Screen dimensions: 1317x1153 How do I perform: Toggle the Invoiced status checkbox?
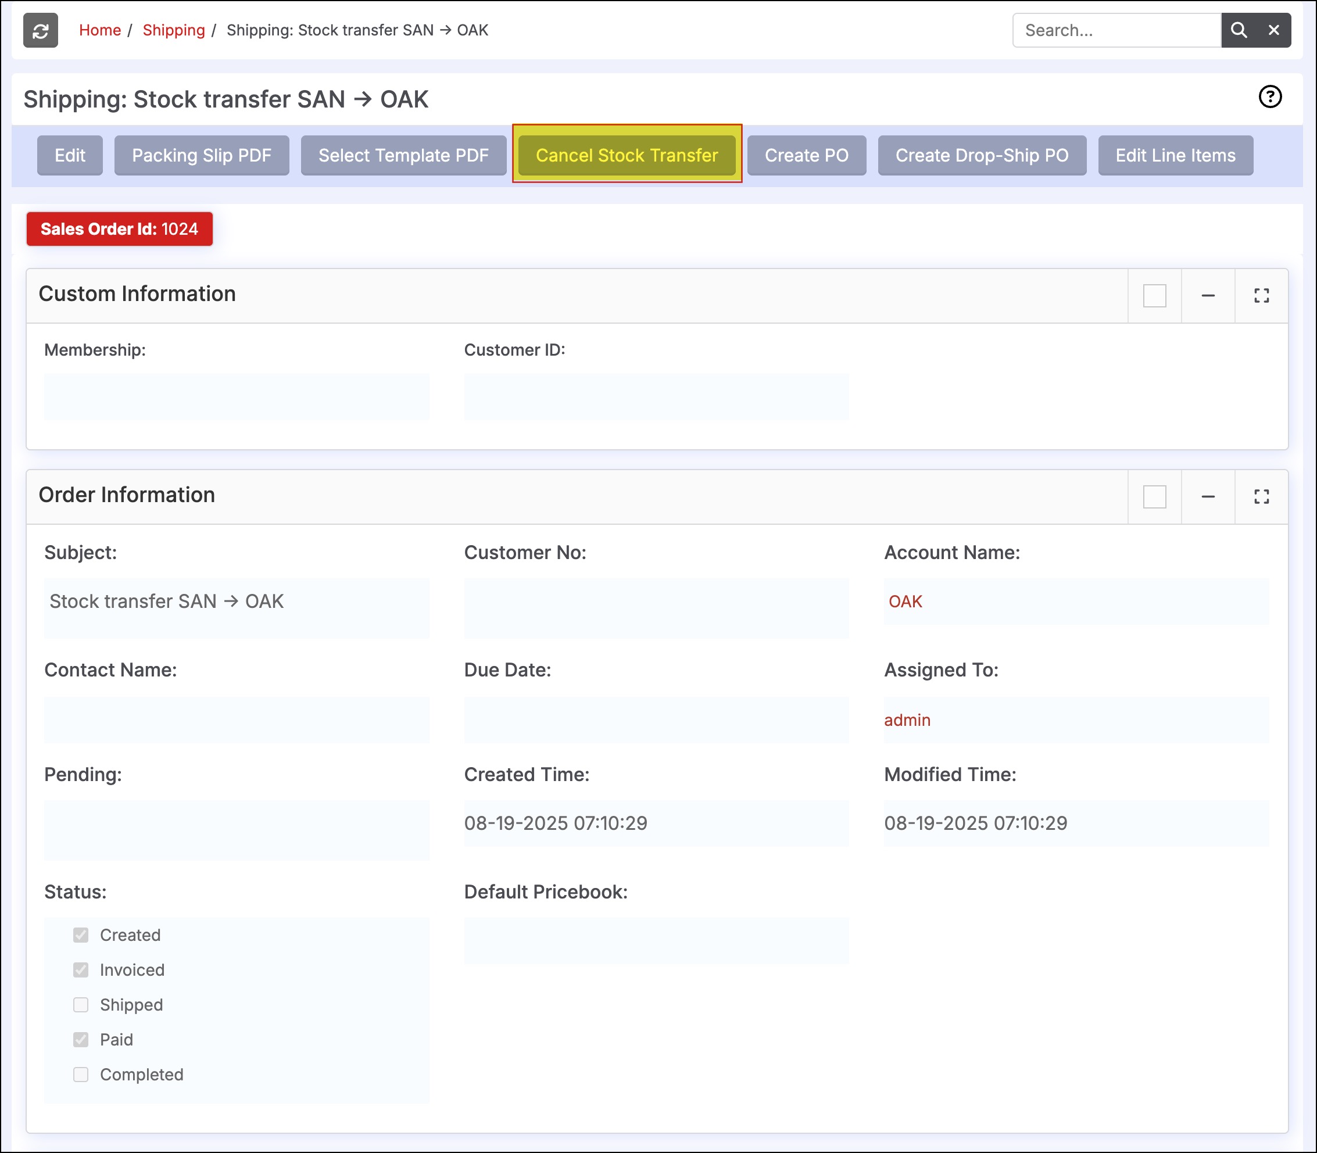pyautogui.click(x=80, y=969)
